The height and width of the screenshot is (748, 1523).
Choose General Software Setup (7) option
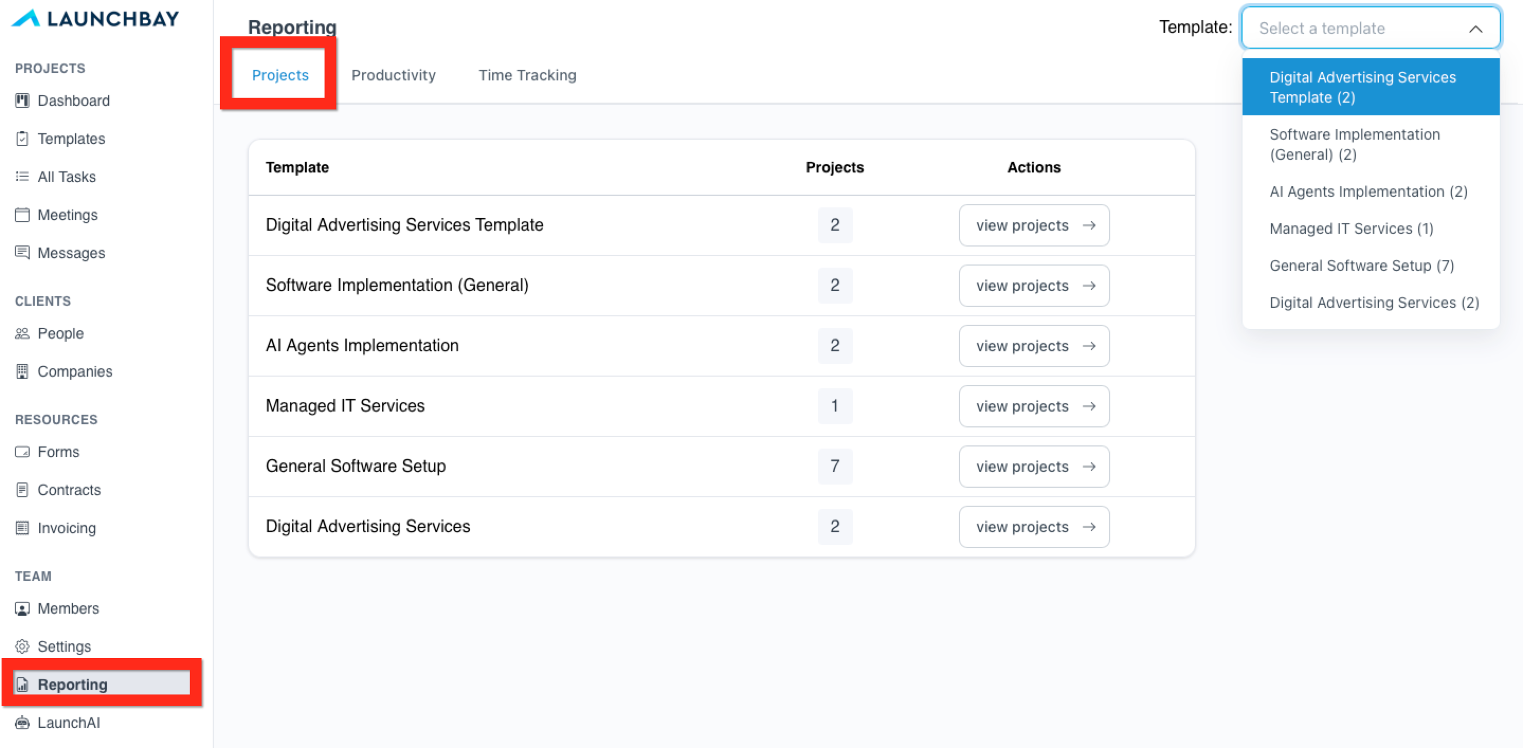(1371, 266)
